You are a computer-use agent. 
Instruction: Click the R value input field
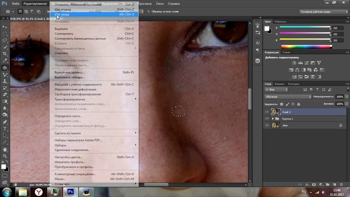click(338, 28)
